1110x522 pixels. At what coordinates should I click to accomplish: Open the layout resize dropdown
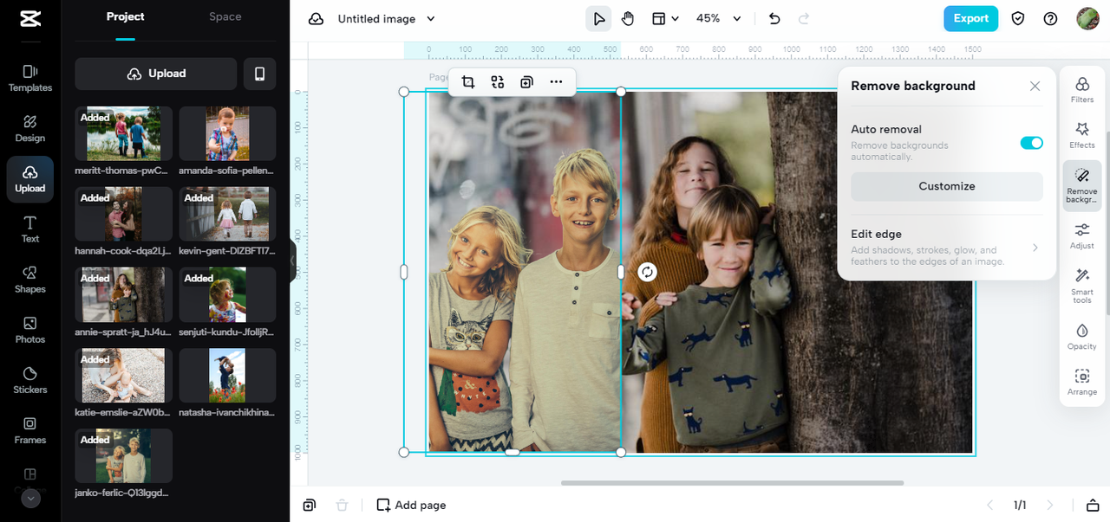(664, 18)
